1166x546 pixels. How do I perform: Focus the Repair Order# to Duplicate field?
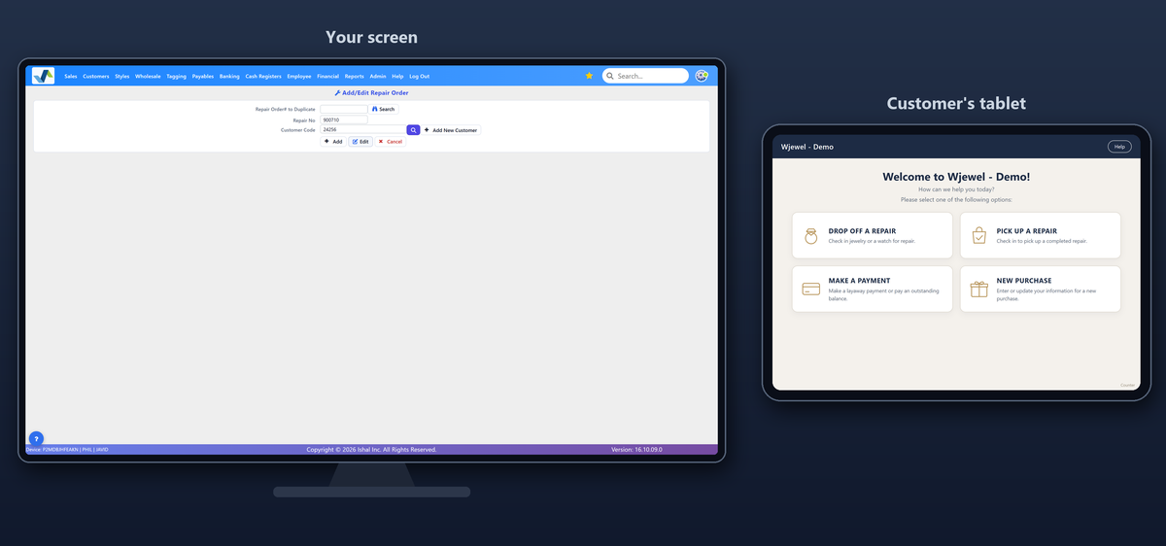(344, 109)
